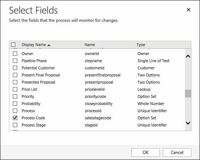Sort by the Name column header
The width and height of the screenshot is (200, 160).
(90, 45)
